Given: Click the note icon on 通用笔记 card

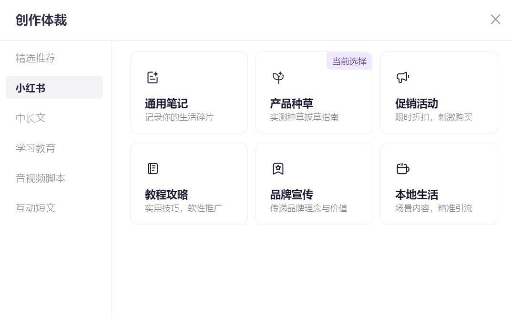Looking at the screenshot, I should click(x=153, y=78).
